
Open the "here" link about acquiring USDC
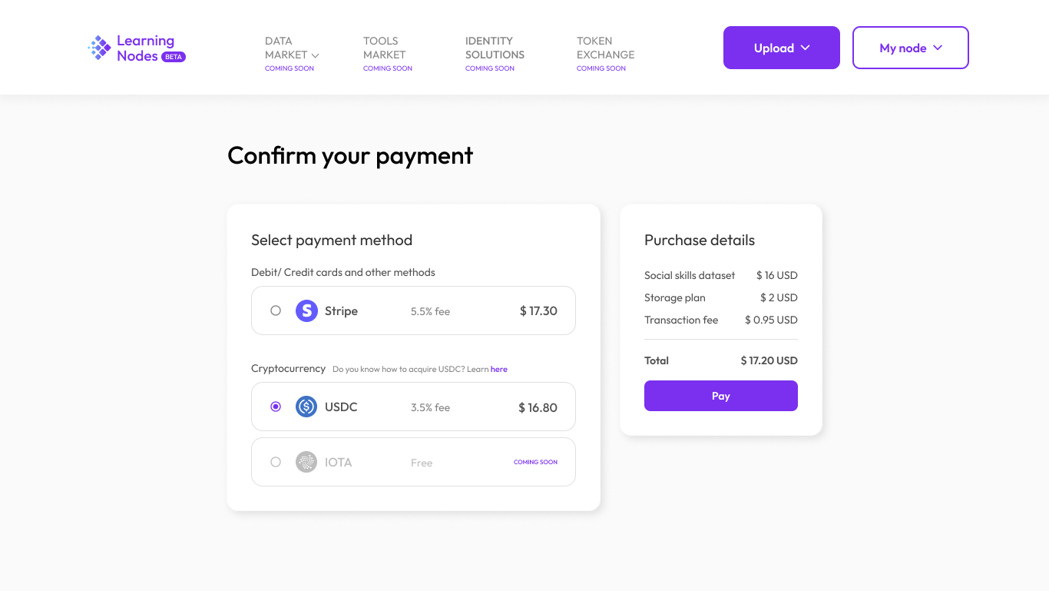498,369
